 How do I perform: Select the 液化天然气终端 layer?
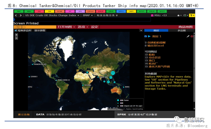coord(159,67)
